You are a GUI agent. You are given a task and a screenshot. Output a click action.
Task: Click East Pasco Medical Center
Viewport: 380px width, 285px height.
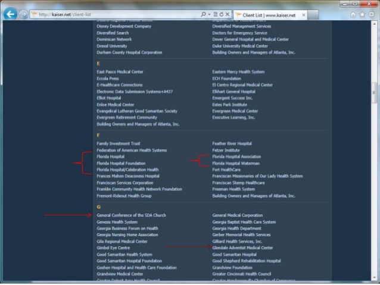[x=120, y=71]
